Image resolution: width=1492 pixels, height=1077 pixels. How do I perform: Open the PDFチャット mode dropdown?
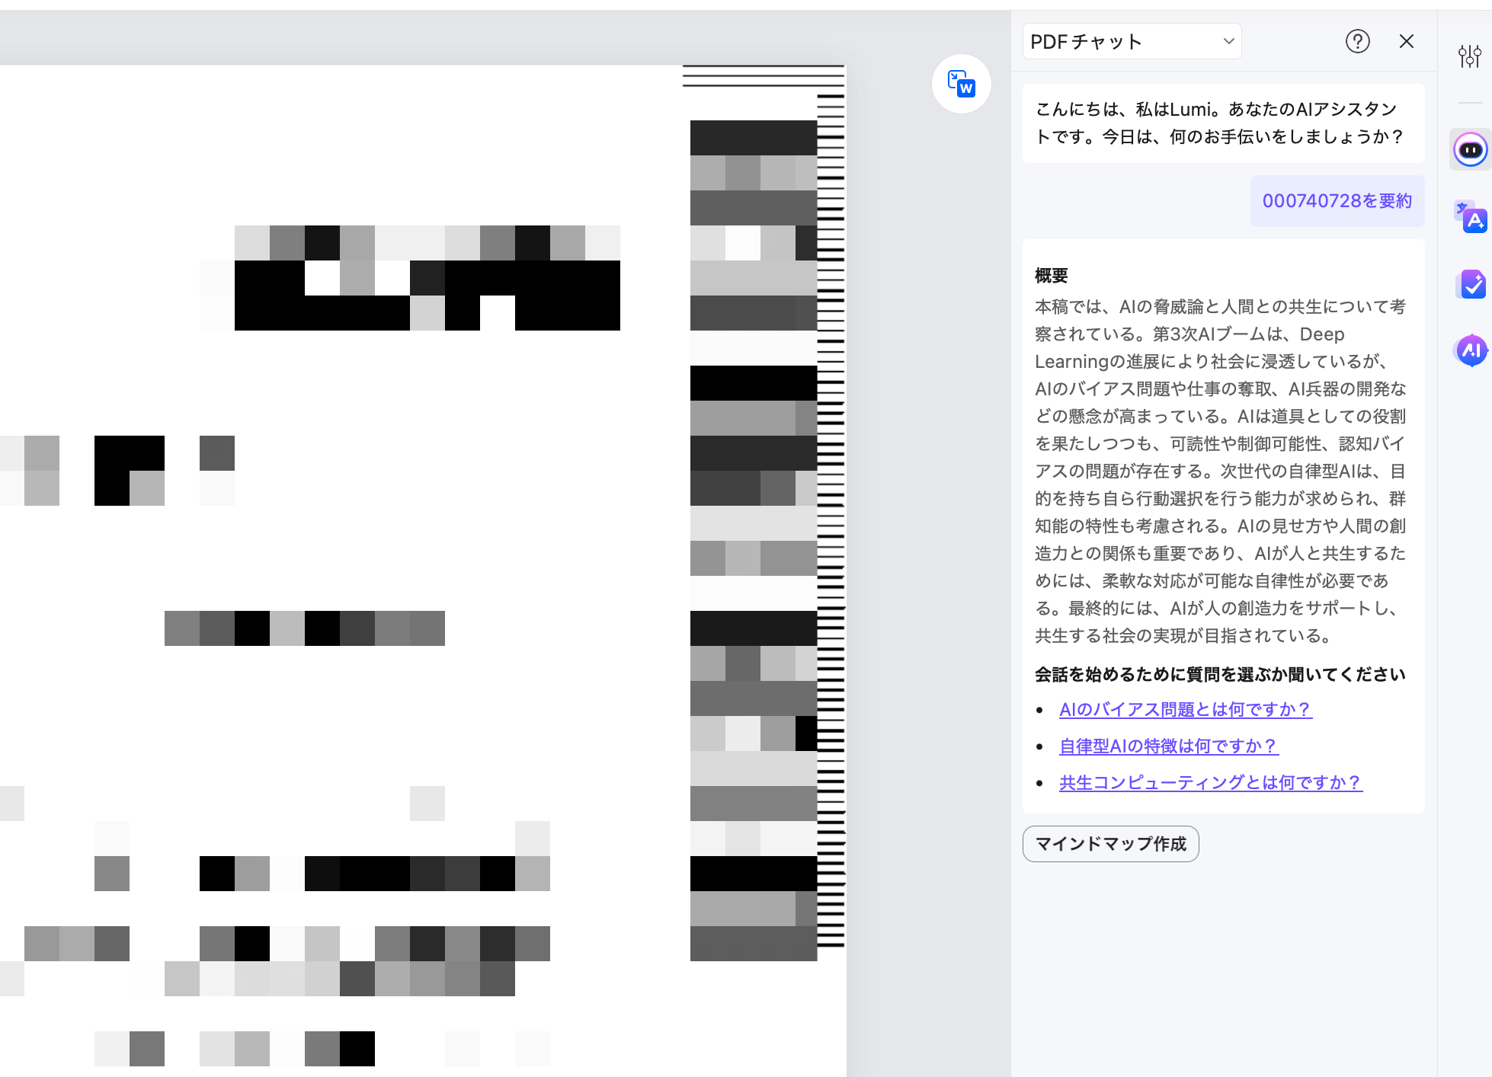(1132, 41)
